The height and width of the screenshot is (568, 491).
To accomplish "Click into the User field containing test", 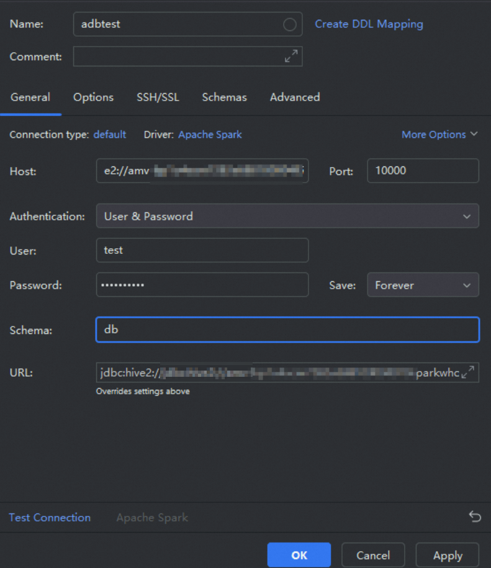I will tap(202, 250).
